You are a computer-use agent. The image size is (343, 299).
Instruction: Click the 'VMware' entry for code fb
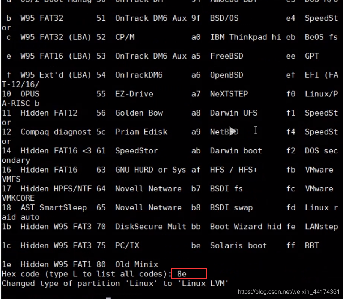click(x=319, y=170)
